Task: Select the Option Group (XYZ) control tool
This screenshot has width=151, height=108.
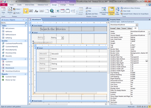Action: pos(68,11)
